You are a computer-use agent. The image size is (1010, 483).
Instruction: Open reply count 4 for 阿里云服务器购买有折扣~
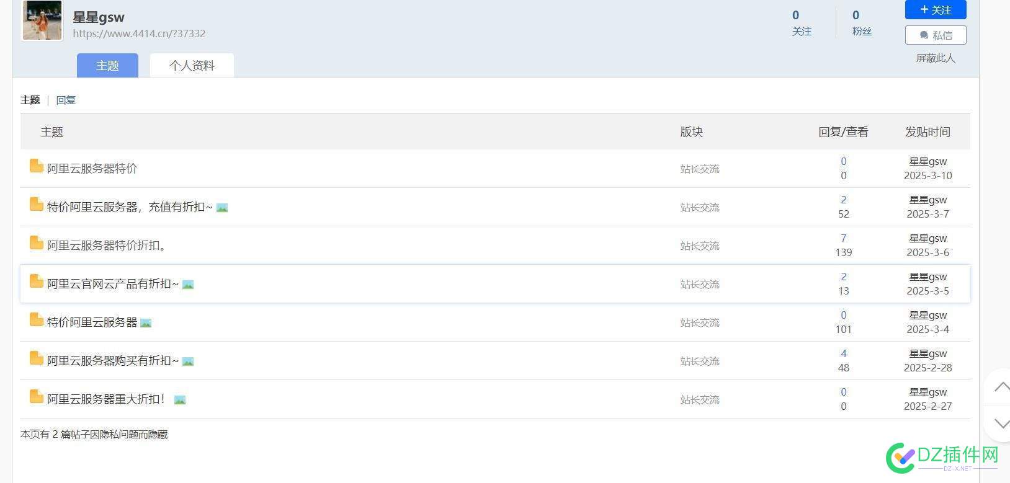tap(844, 353)
